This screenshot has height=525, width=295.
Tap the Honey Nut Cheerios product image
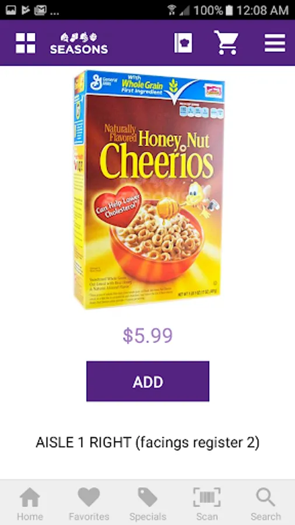click(149, 189)
